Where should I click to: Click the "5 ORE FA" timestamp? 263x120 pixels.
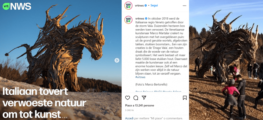[x=129, y=110]
